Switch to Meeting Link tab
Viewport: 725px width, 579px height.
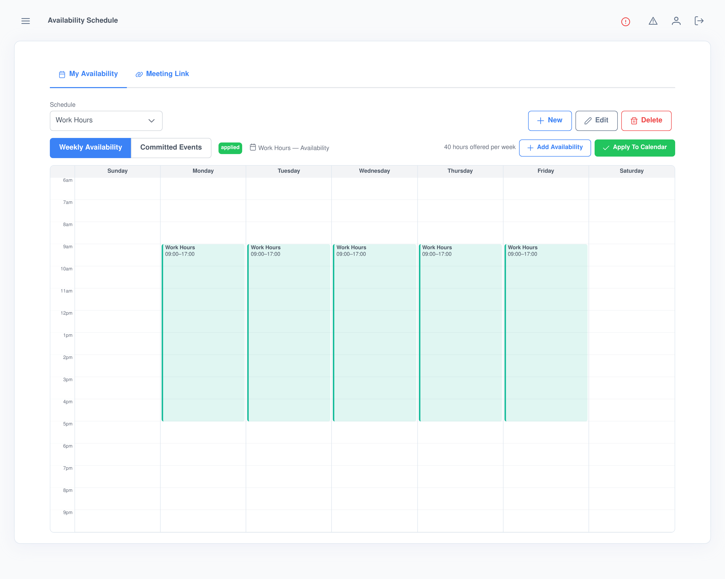pos(162,74)
